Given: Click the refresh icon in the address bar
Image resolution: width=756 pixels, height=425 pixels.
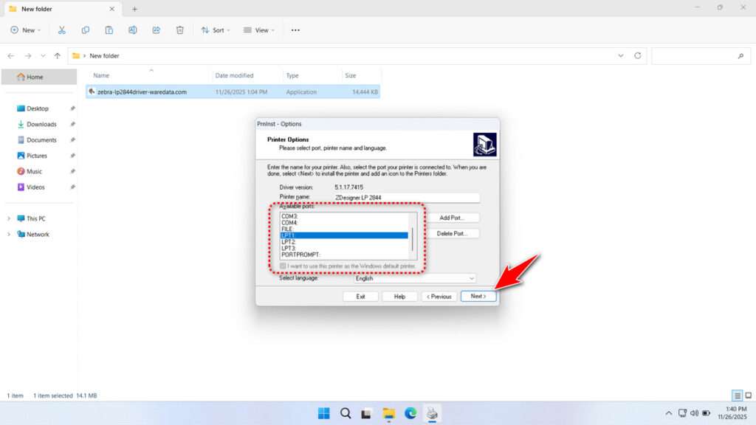Looking at the screenshot, I should [637, 55].
